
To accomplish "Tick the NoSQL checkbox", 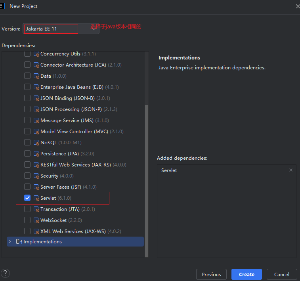I will [27, 142].
